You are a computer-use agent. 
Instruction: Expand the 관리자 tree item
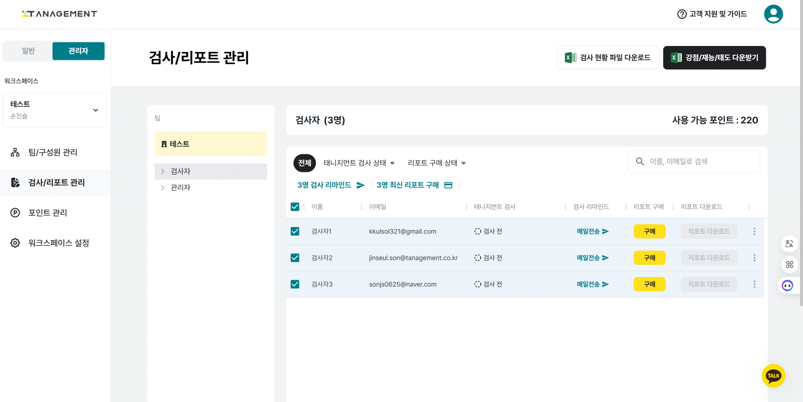tap(163, 188)
